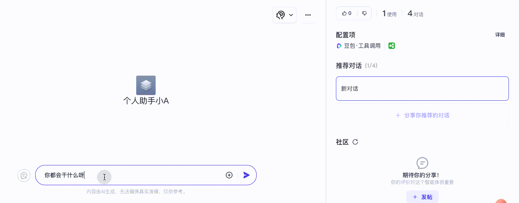Image resolution: width=519 pixels, height=203 pixels.
Task: Click the 豆包 model icon
Action: point(339,46)
